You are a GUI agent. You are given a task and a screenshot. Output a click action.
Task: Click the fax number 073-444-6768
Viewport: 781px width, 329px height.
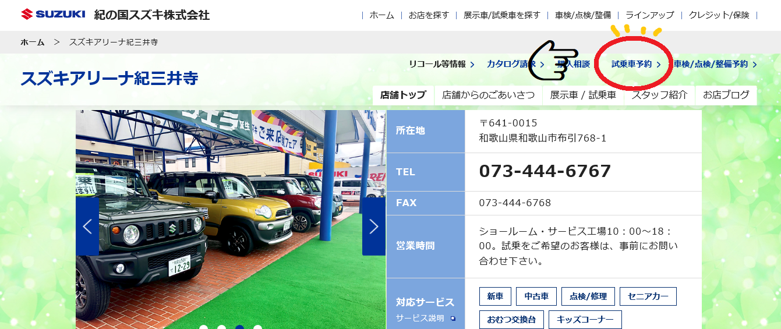[515, 203]
